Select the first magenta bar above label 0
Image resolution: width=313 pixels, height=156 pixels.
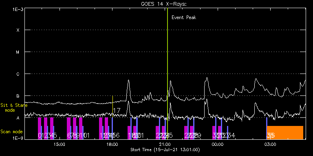click(x=40, y=128)
